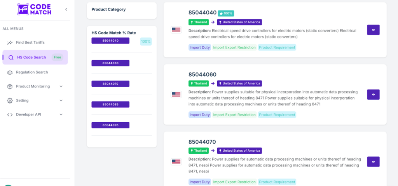The image size is (398, 186).
Task: Click the Find Best Tariffs chart icon
Action: pos(10,42)
